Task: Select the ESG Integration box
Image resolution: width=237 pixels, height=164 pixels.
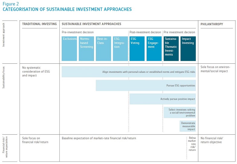Action: tap(120, 49)
